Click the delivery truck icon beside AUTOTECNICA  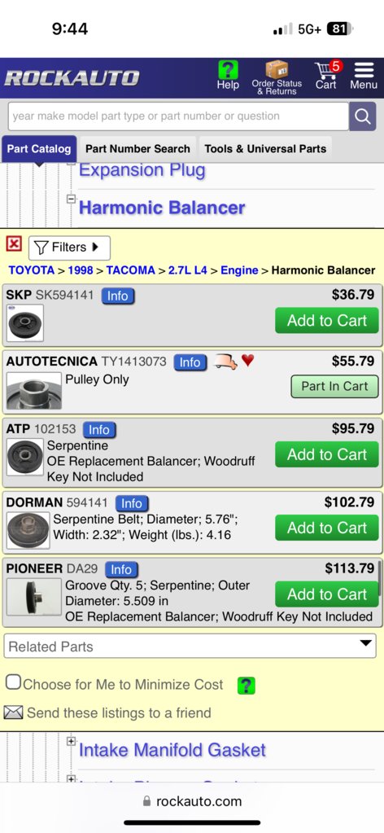[225, 362]
